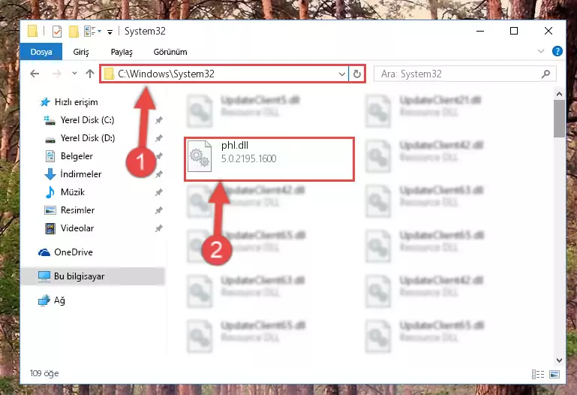Image resolution: width=577 pixels, height=395 pixels.
Task: Expand the ribbon with the chevron
Action: click(x=541, y=51)
